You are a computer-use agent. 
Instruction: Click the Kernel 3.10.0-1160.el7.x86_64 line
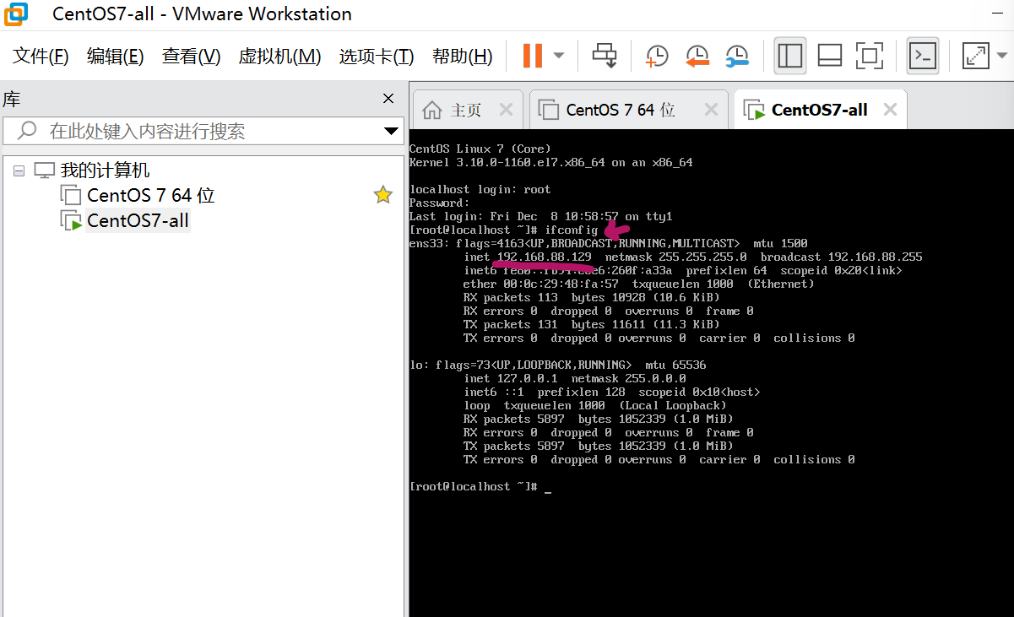550,162
